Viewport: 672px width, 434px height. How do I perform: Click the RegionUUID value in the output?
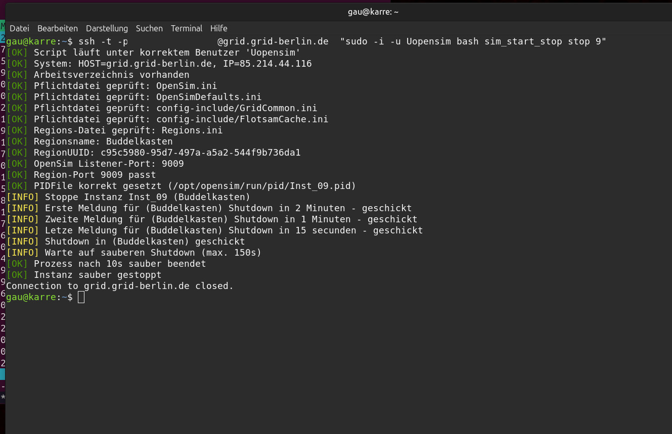pos(201,153)
